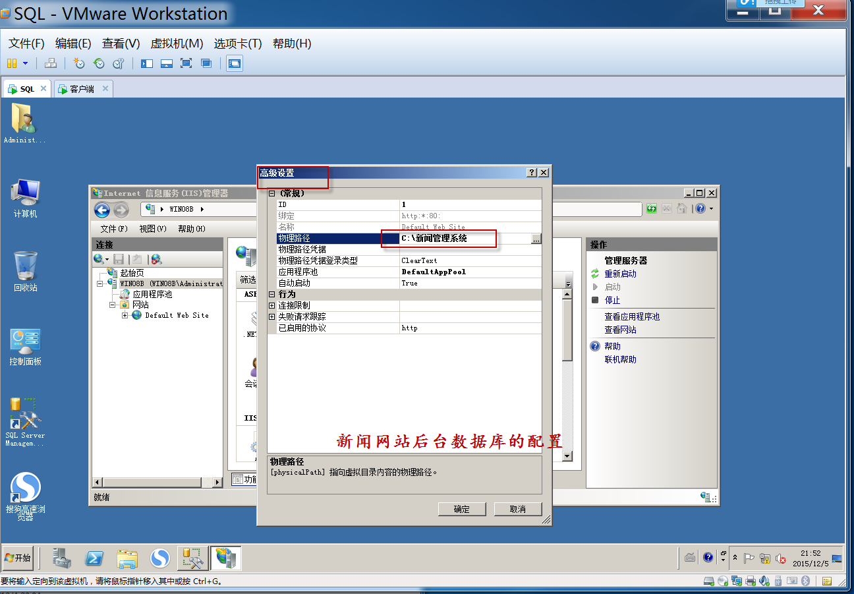This screenshot has height=594, width=854.
Task: Expand the 失败请求跟踪 property group
Action: coord(272,316)
